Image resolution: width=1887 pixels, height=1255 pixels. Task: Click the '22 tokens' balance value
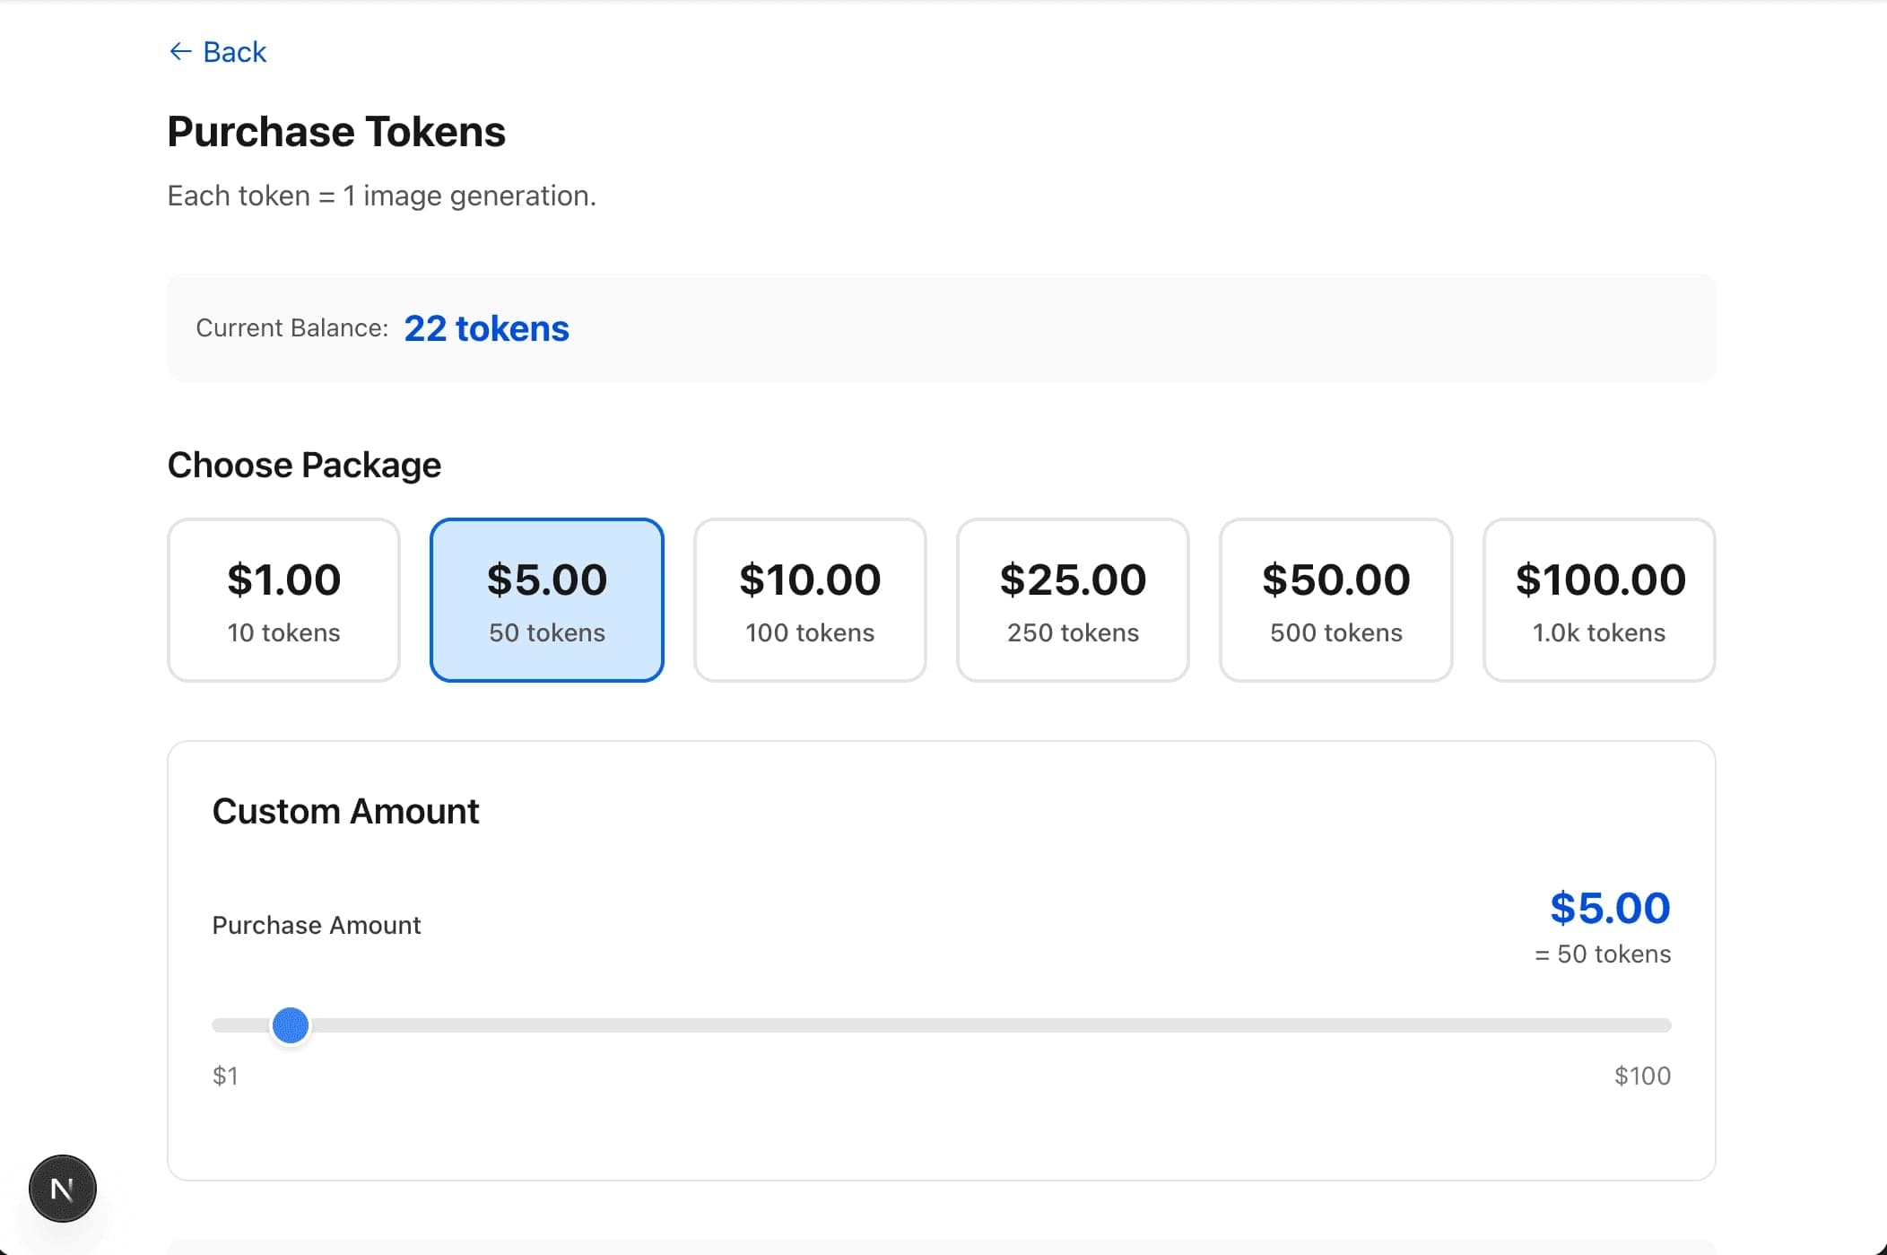(x=486, y=328)
